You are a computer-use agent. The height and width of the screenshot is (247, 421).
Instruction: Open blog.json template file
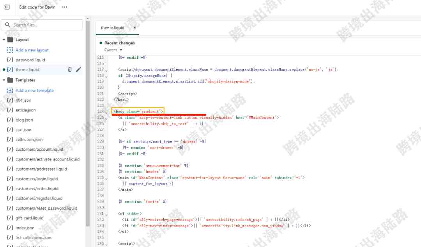(x=24, y=120)
